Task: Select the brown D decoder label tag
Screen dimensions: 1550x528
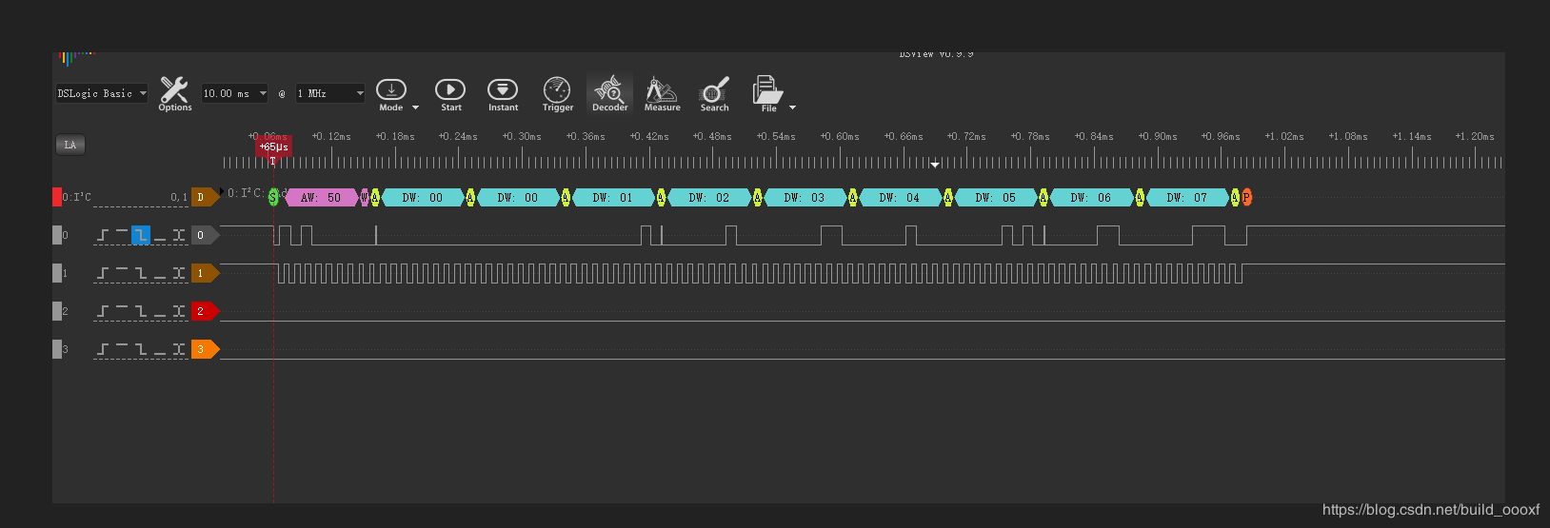Action: tap(205, 197)
